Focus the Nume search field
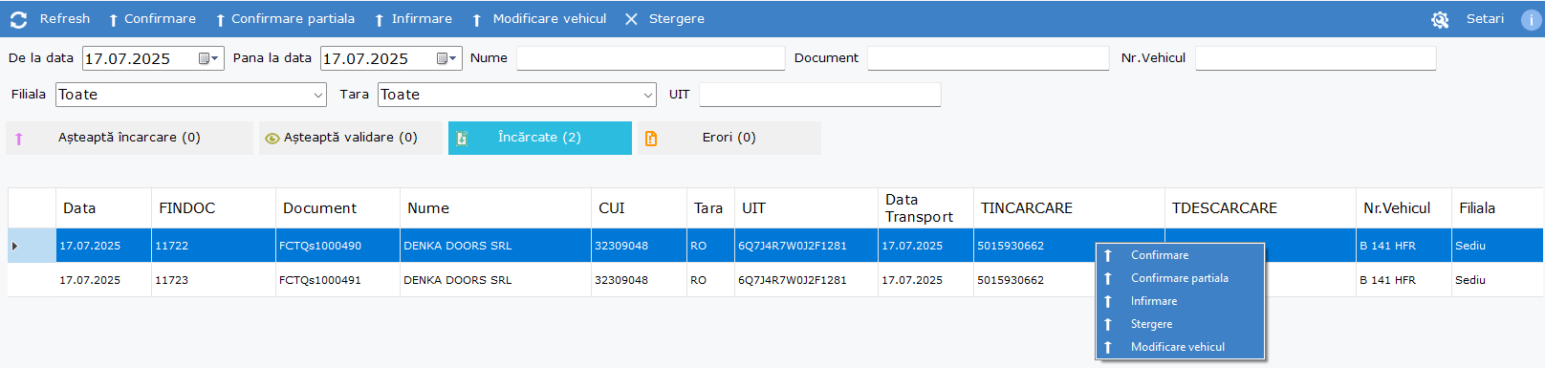The width and height of the screenshot is (1545, 368). click(650, 58)
